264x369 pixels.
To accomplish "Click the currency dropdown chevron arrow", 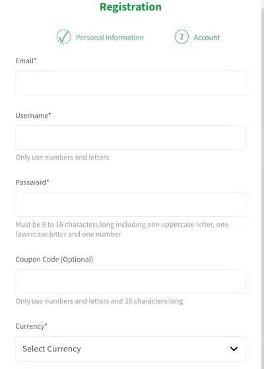I will coord(234,349).
